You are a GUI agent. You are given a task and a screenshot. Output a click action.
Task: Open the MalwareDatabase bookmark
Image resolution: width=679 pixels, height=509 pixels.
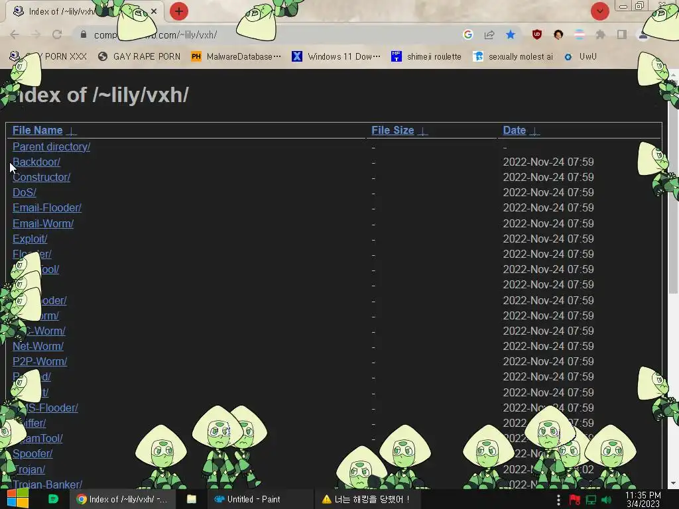point(236,56)
